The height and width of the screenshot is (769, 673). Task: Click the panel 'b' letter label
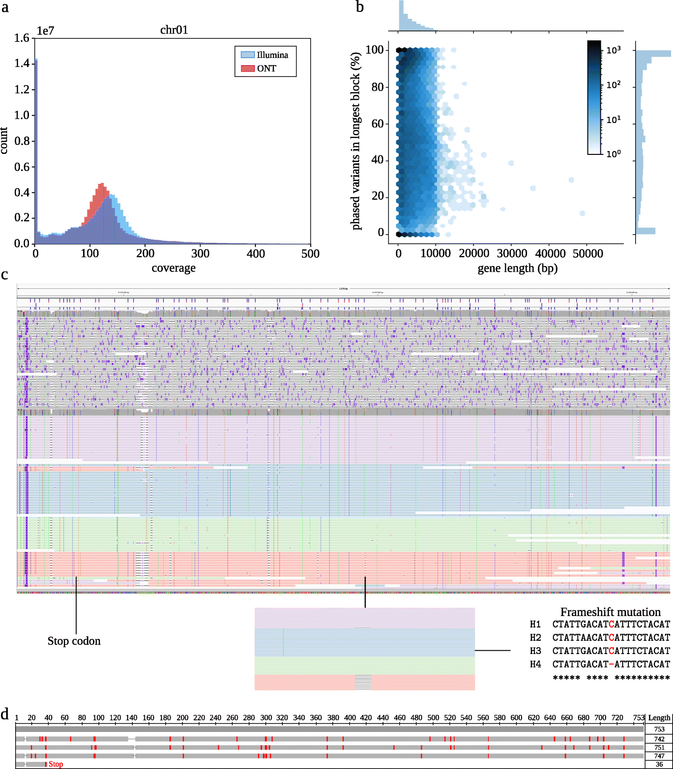[360, 7]
